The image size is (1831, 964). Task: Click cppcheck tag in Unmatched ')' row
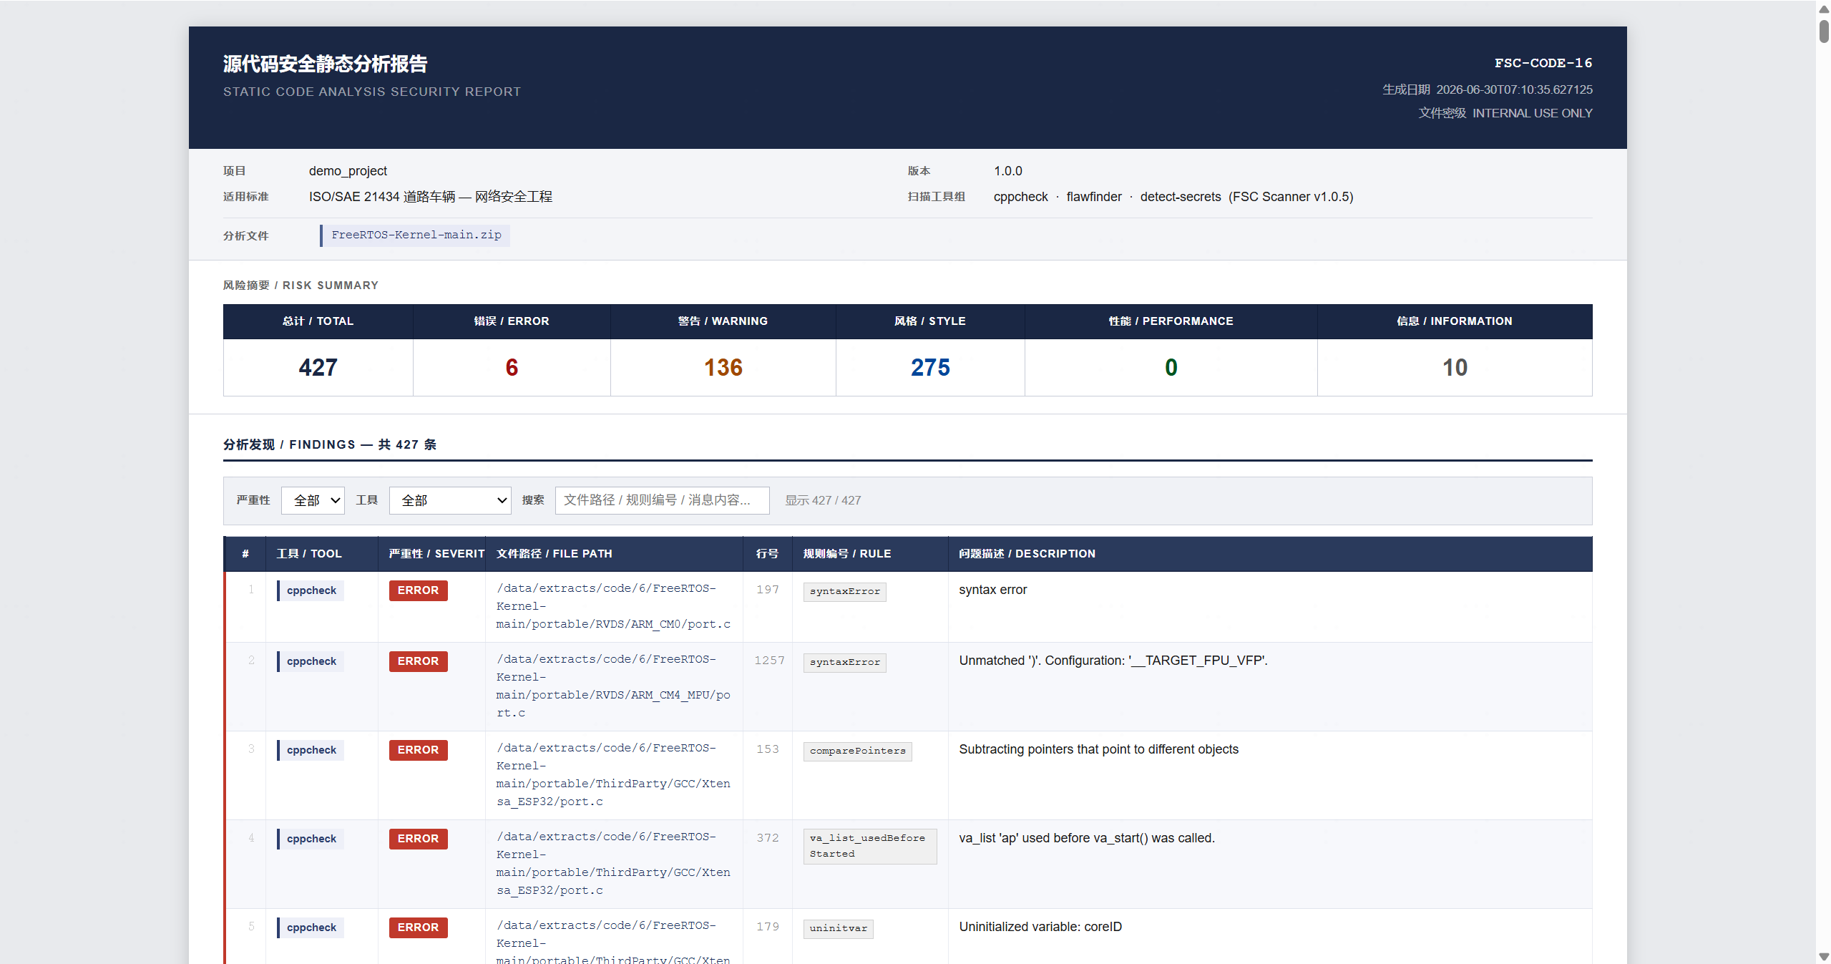(311, 661)
